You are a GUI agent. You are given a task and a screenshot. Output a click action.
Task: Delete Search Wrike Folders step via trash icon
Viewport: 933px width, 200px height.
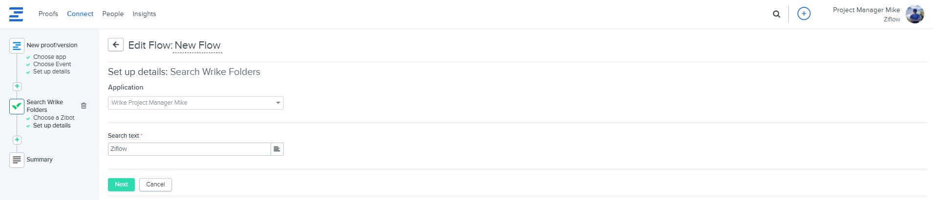(84, 106)
